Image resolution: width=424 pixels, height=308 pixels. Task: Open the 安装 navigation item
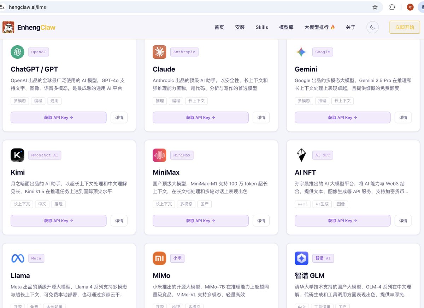[x=240, y=27]
